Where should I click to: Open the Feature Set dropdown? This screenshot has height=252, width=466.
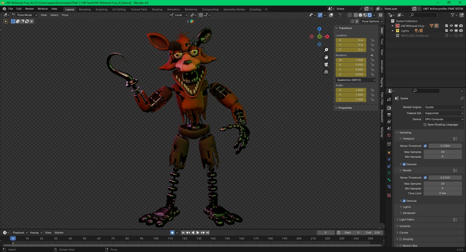[x=444, y=113]
